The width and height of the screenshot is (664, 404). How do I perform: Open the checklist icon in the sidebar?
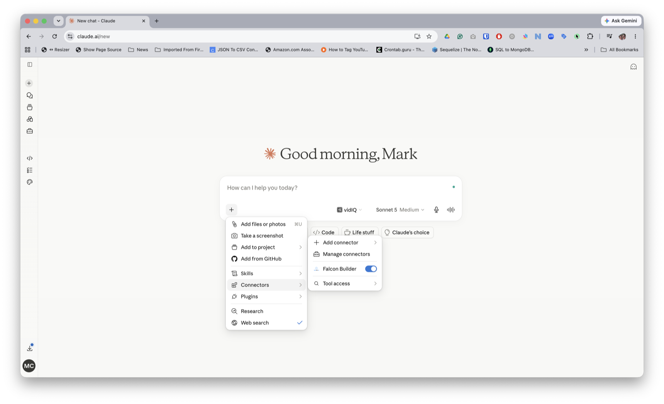pyautogui.click(x=29, y=170)
